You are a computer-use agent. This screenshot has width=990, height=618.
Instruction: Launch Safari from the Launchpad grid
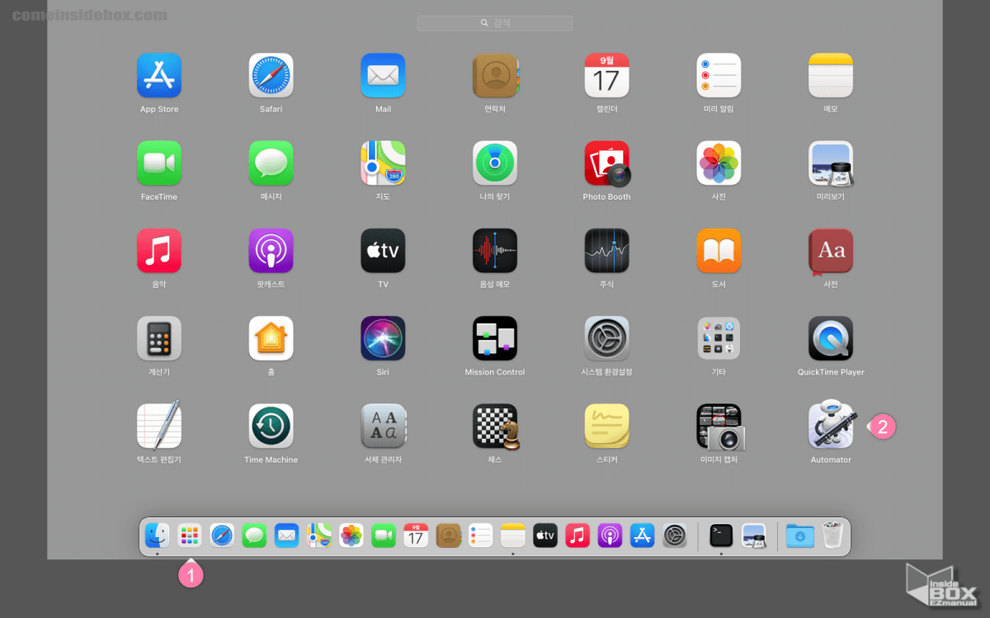[x=271, y=76]
